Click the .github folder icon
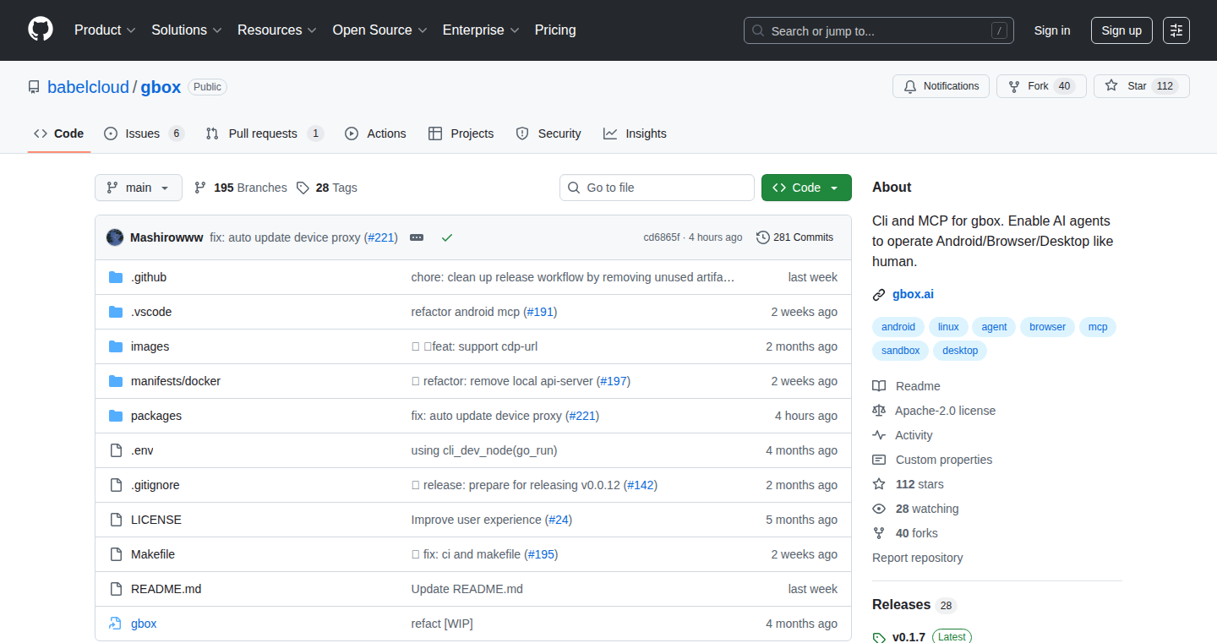This screenshot has width=1217, height=643. coord(116,277)
